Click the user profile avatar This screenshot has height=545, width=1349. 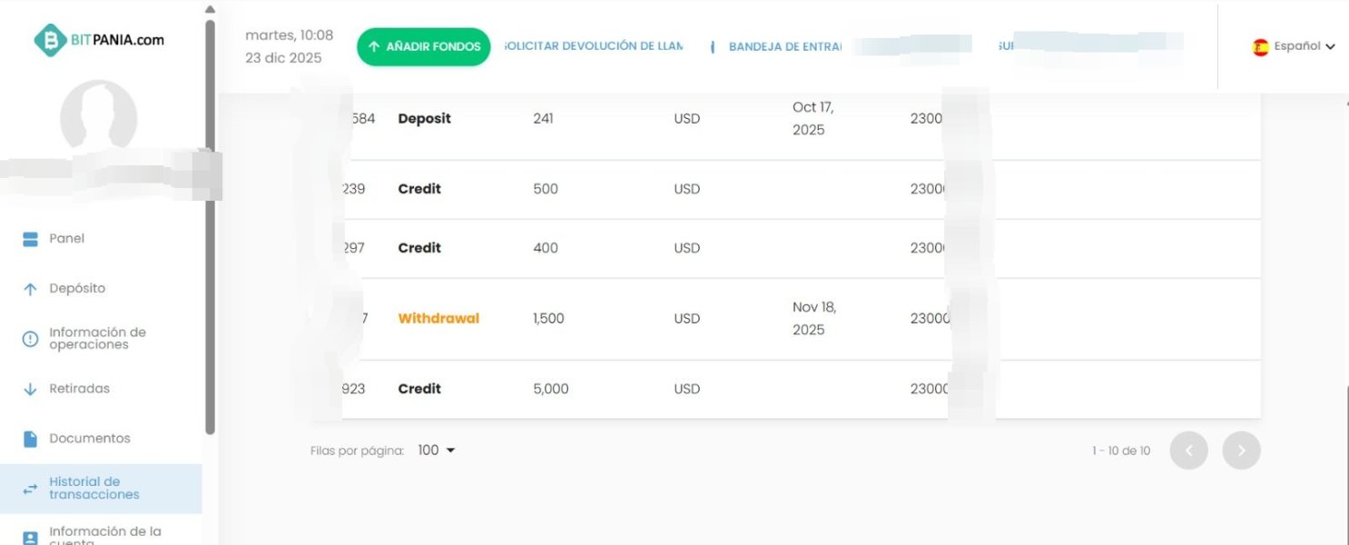tap(98, 118)
